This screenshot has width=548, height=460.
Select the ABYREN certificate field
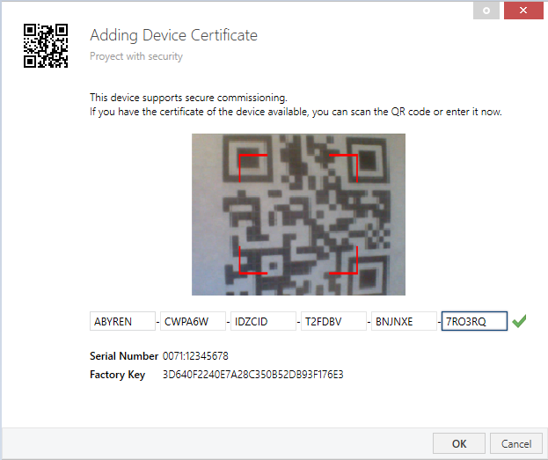click(x=122, y=321)
